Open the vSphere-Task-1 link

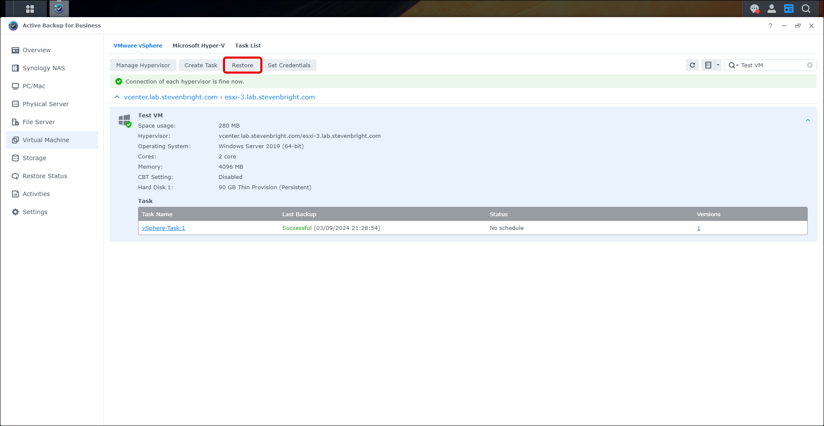click(163, 228)
